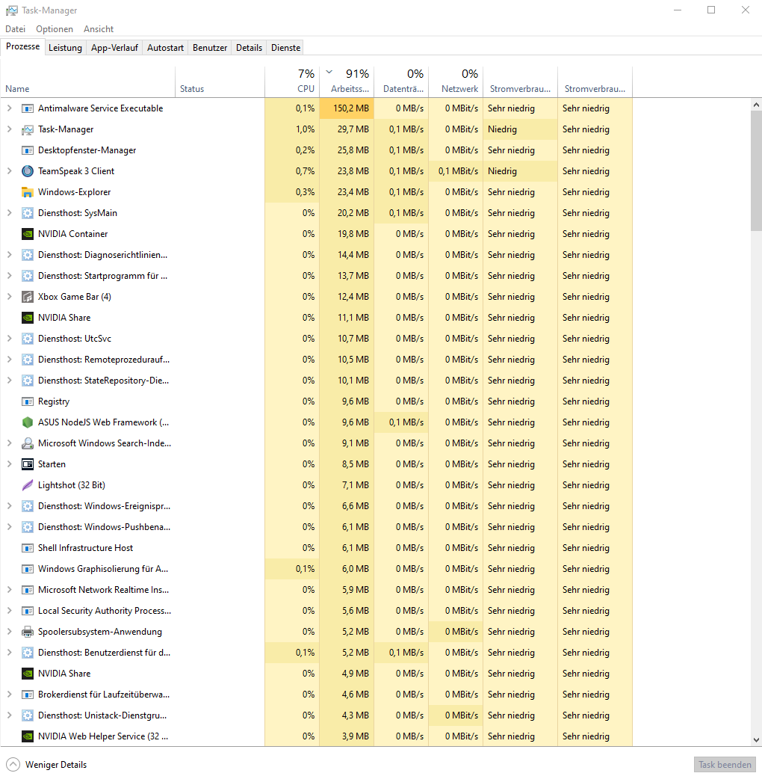Sort by the Datenträger column header
The image size is (762, 782).
(402, 81)
